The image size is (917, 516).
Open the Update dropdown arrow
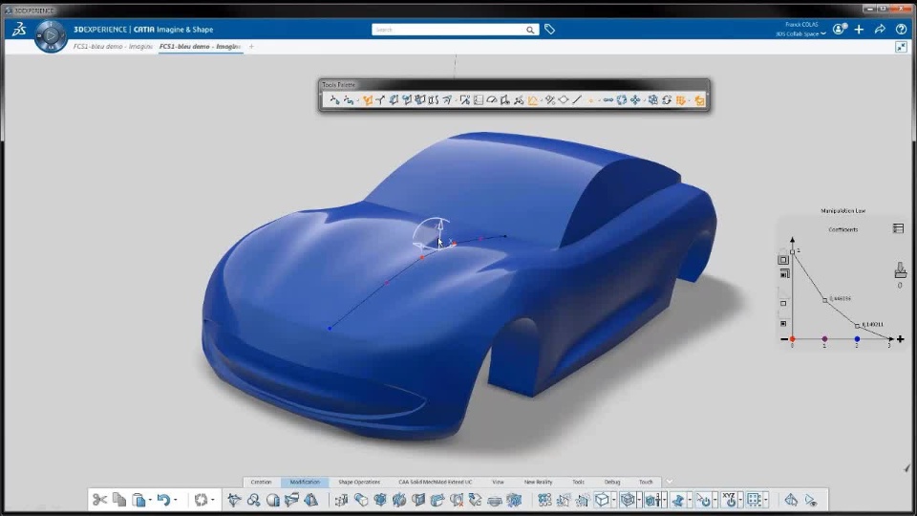tap(213, 500)
